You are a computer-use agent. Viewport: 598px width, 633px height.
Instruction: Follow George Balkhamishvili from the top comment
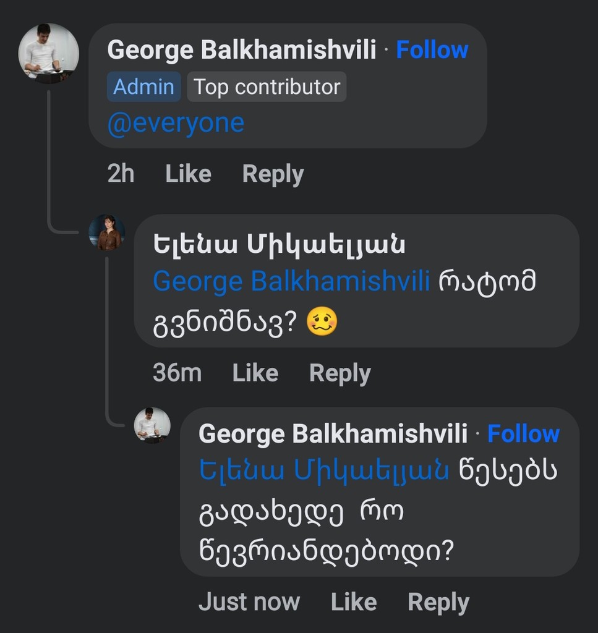(x=433, y=50)
